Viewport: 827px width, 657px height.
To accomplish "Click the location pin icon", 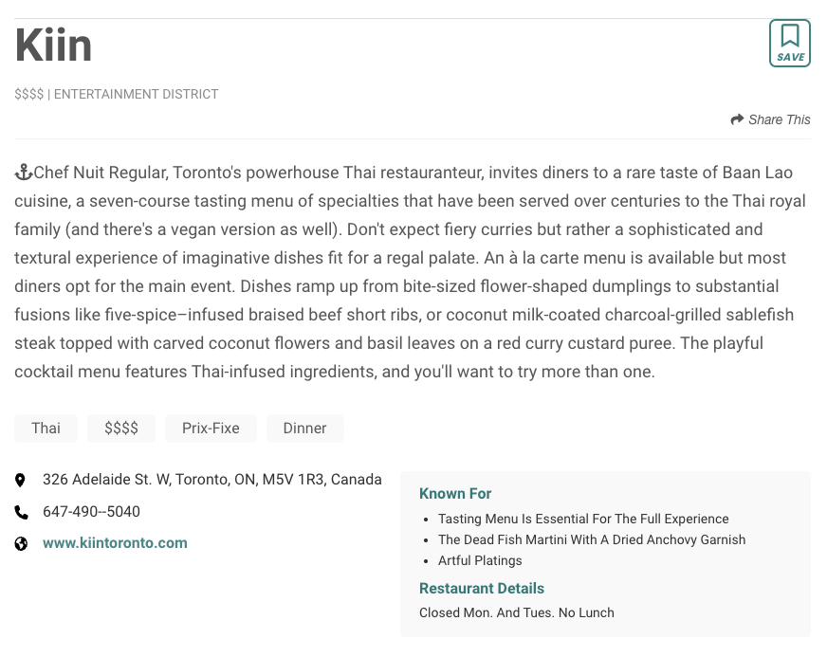I will [21, 481].
